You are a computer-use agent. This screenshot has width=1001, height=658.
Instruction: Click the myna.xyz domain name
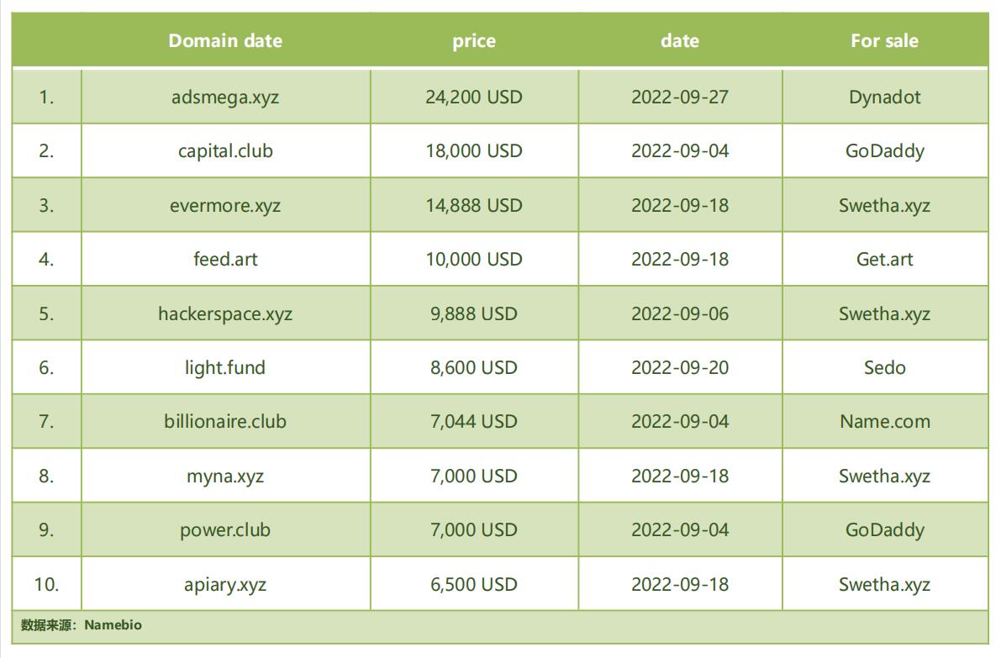click(x=225, y=476)
